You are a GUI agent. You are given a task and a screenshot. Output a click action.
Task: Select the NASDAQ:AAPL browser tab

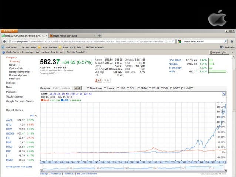pyautogui.click(x=25, y=35)
